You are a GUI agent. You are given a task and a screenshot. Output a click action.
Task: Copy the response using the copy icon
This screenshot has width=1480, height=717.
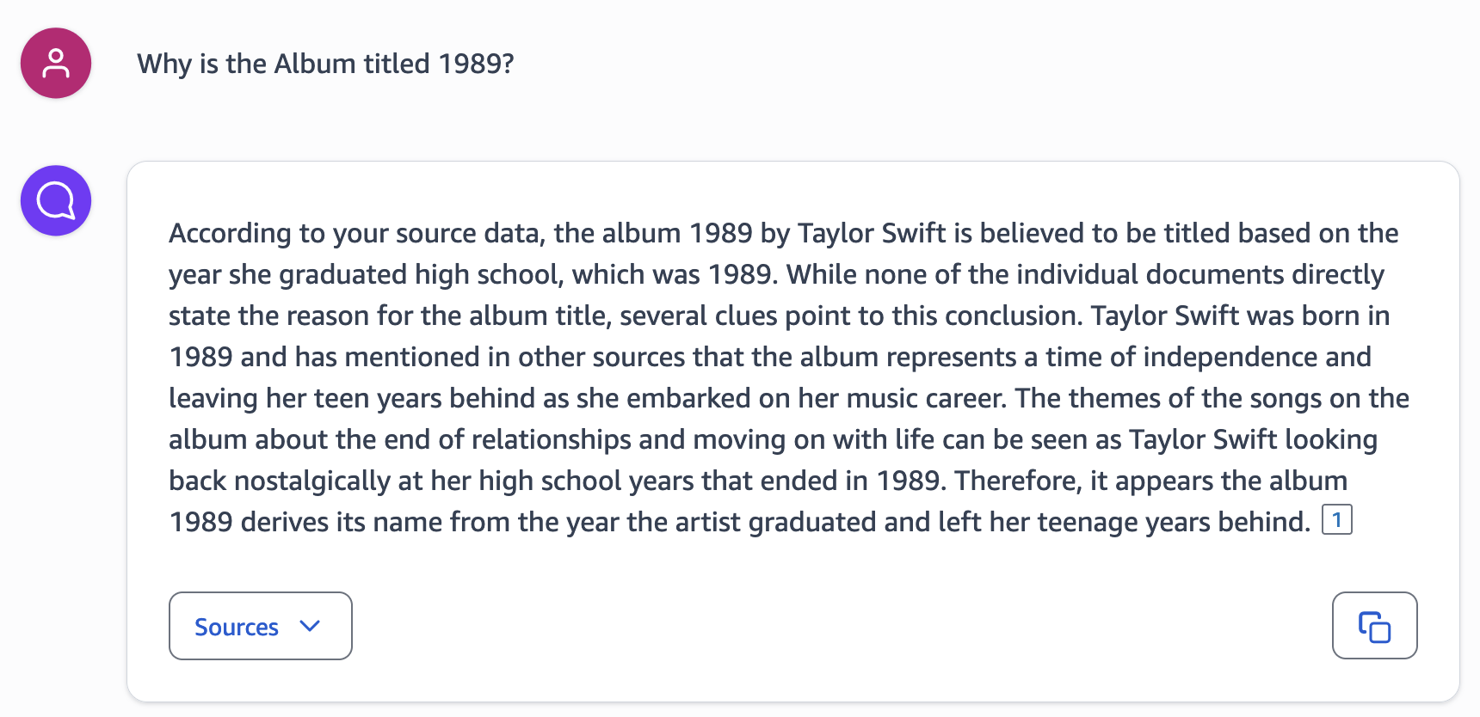(1374, 626)
